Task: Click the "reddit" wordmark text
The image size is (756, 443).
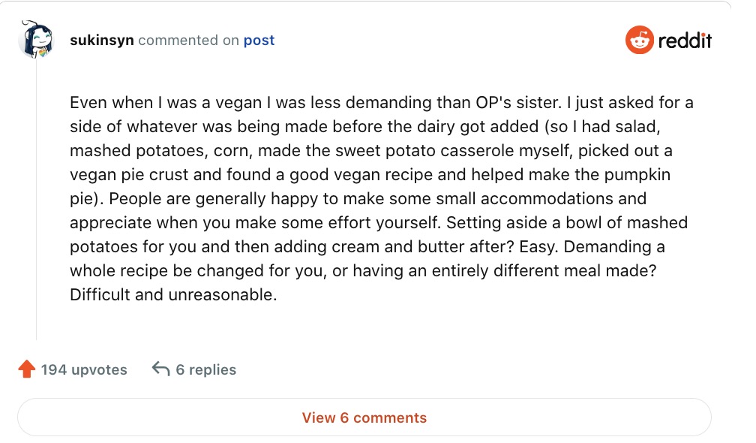Action: 684,41
